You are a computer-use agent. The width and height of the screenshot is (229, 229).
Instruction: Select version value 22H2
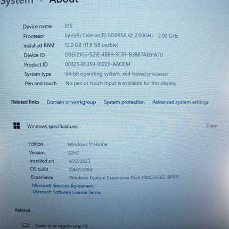[73, 153]
